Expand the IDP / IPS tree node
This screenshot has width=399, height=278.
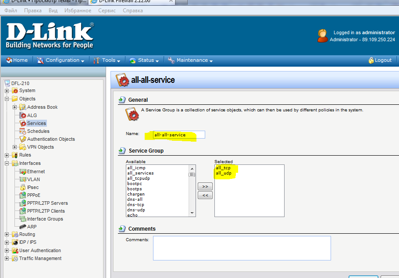pyautogui.click(x=7, y=242)
